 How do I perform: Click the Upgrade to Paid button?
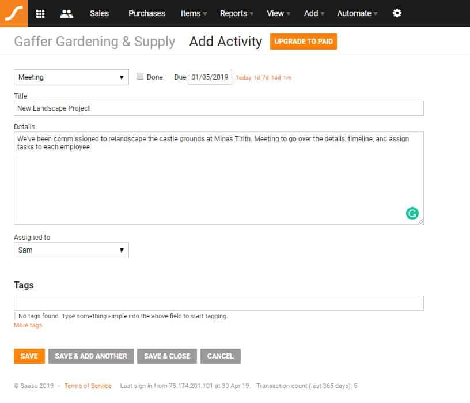pyautogui.click(x=304, y=42)
